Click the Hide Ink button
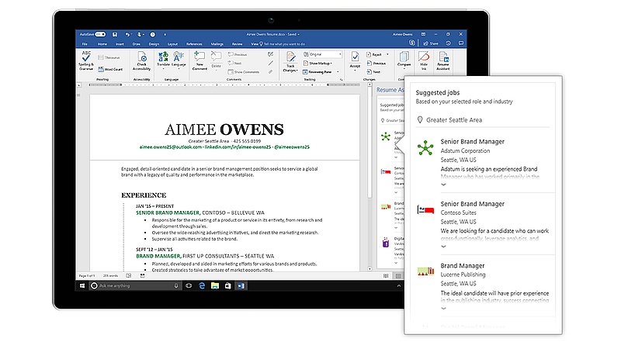 pyautogui.click(x=424, y=61)
